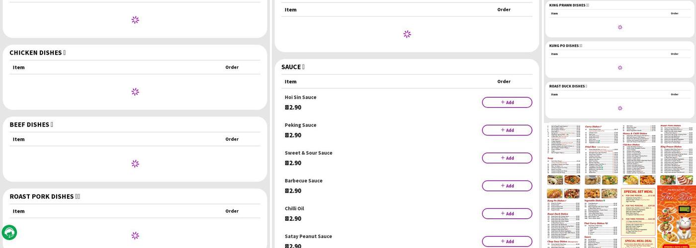Click the plus icon for Hoi Sin Sauce
696x248 pixels.
(503, 102)
